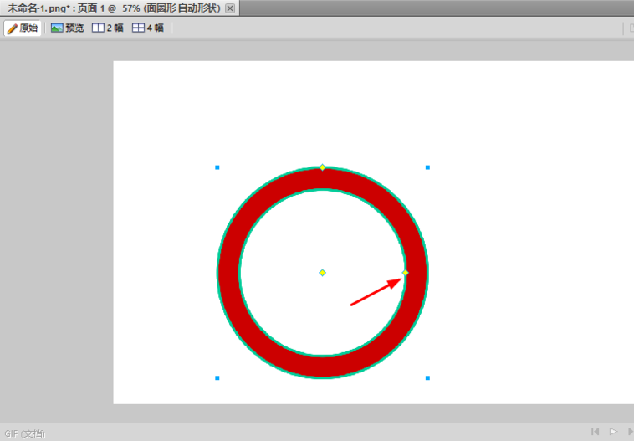
Task: Click the top-left blue selection handle
Action: point(217,167)
